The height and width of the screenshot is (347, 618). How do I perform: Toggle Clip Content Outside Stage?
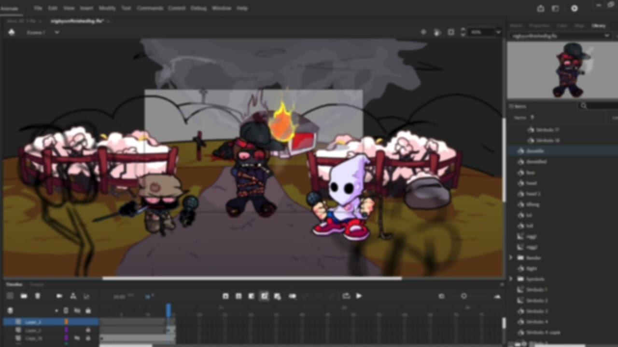pos(451,32)
